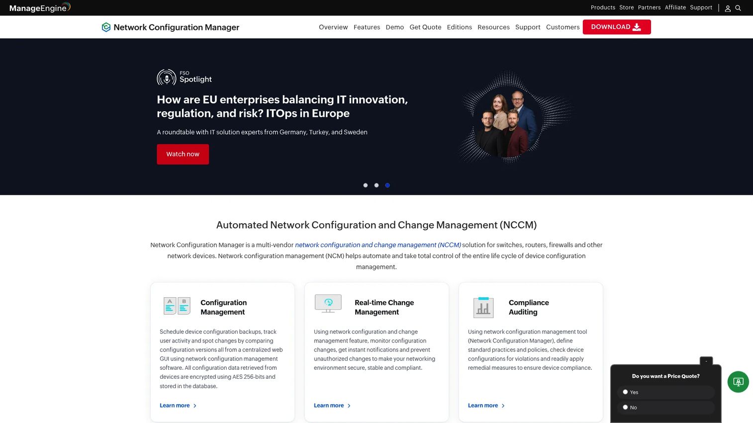Go to second carousel slide dot

(376, 185)
